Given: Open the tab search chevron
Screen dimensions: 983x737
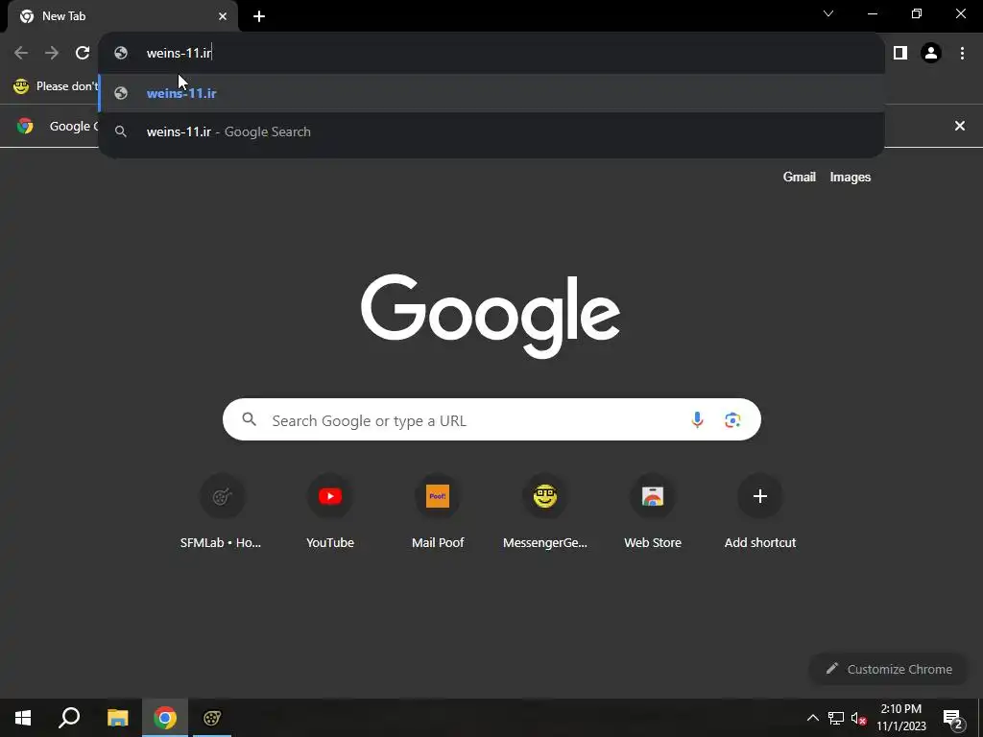Looking at the screenshot, I should click(828, 13).
